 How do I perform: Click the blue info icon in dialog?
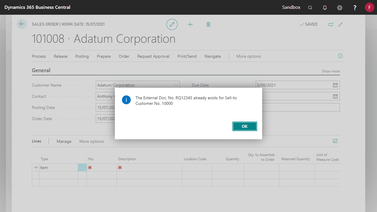tap(126, 100)
